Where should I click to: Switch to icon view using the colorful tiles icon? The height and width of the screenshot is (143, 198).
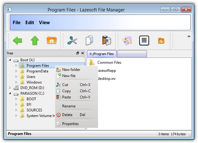[x=127, y=41]
